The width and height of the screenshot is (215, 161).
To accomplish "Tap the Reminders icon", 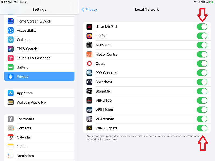I will [x=10, y=156].
